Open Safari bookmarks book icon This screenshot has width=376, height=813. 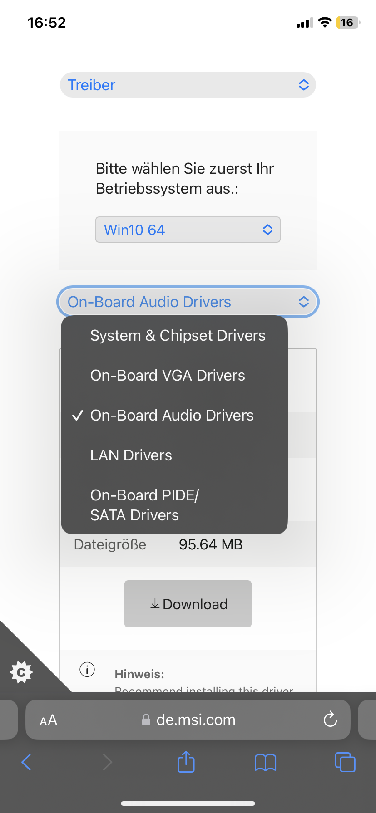266,762
